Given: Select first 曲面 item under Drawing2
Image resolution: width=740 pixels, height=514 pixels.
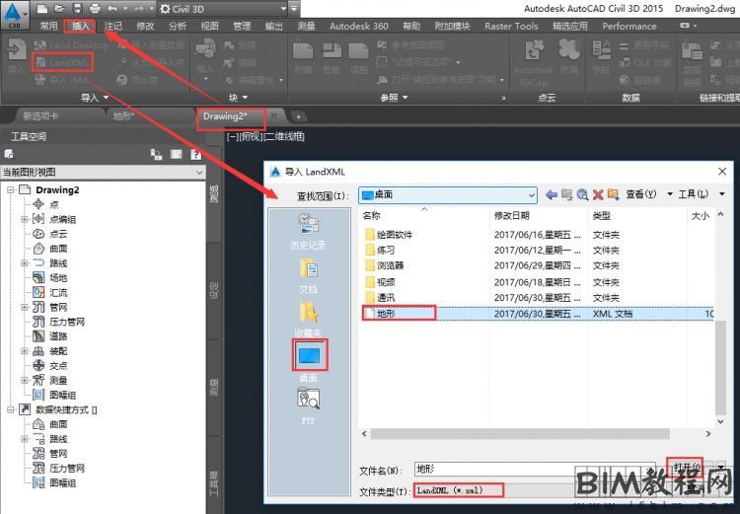Looking at the screenshot, I should pos(58,249).
